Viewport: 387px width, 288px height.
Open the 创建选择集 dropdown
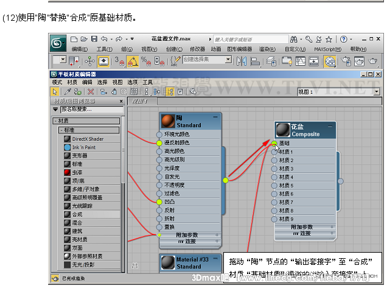(229, 59)
